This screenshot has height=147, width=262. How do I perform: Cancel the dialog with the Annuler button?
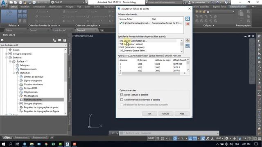click(166, 114)
